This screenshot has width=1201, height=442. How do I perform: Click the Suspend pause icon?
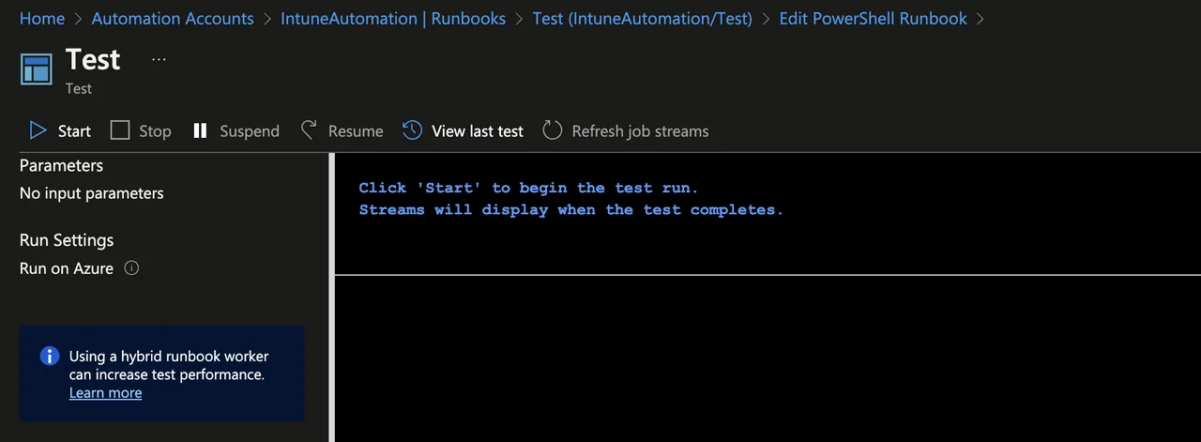click(x=200, y=130)
